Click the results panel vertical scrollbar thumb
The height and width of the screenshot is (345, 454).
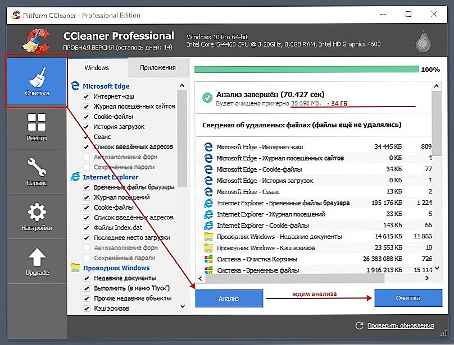tap(437, 123)
